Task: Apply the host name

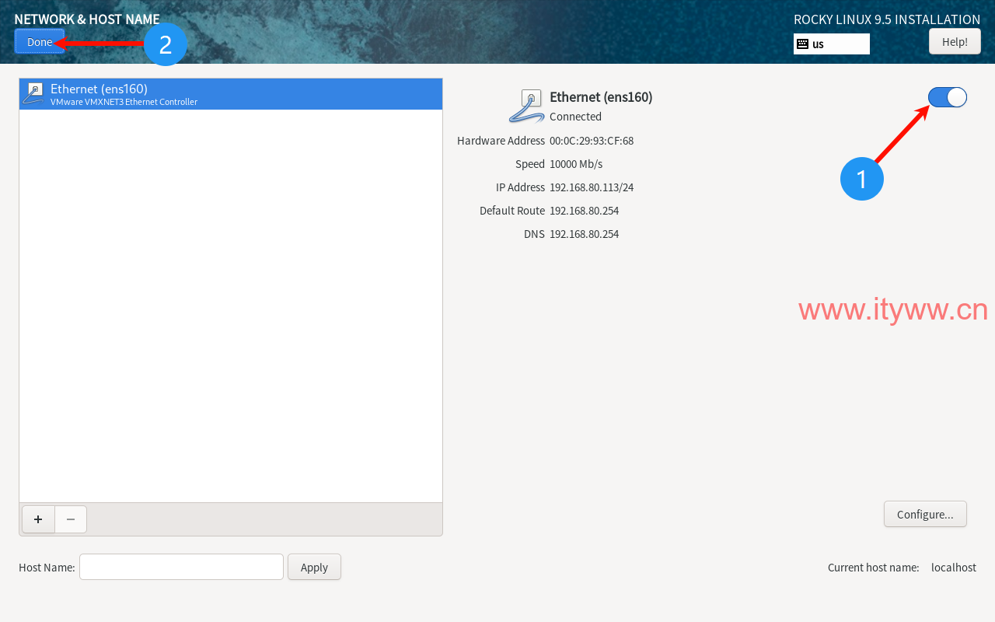Action: coord(314,567)
